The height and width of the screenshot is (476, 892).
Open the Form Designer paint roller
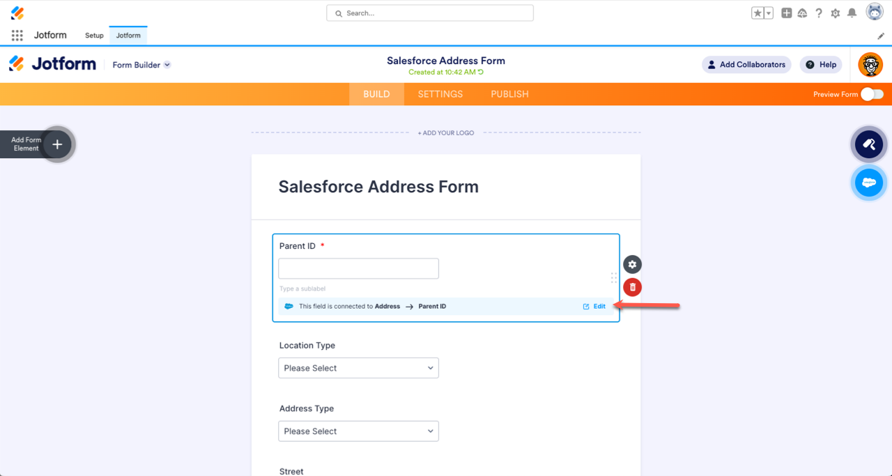pos(868,145)
